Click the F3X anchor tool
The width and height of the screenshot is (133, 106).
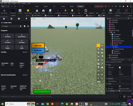[98, 56]
